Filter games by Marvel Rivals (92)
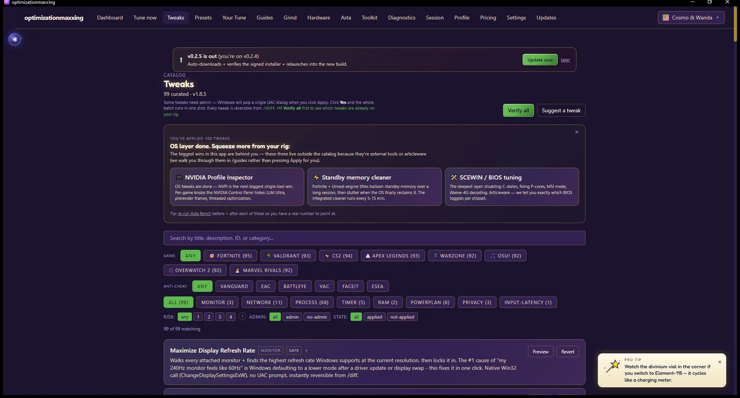The height and width of the screenshot is (398, 740). (x=264, y=270)
